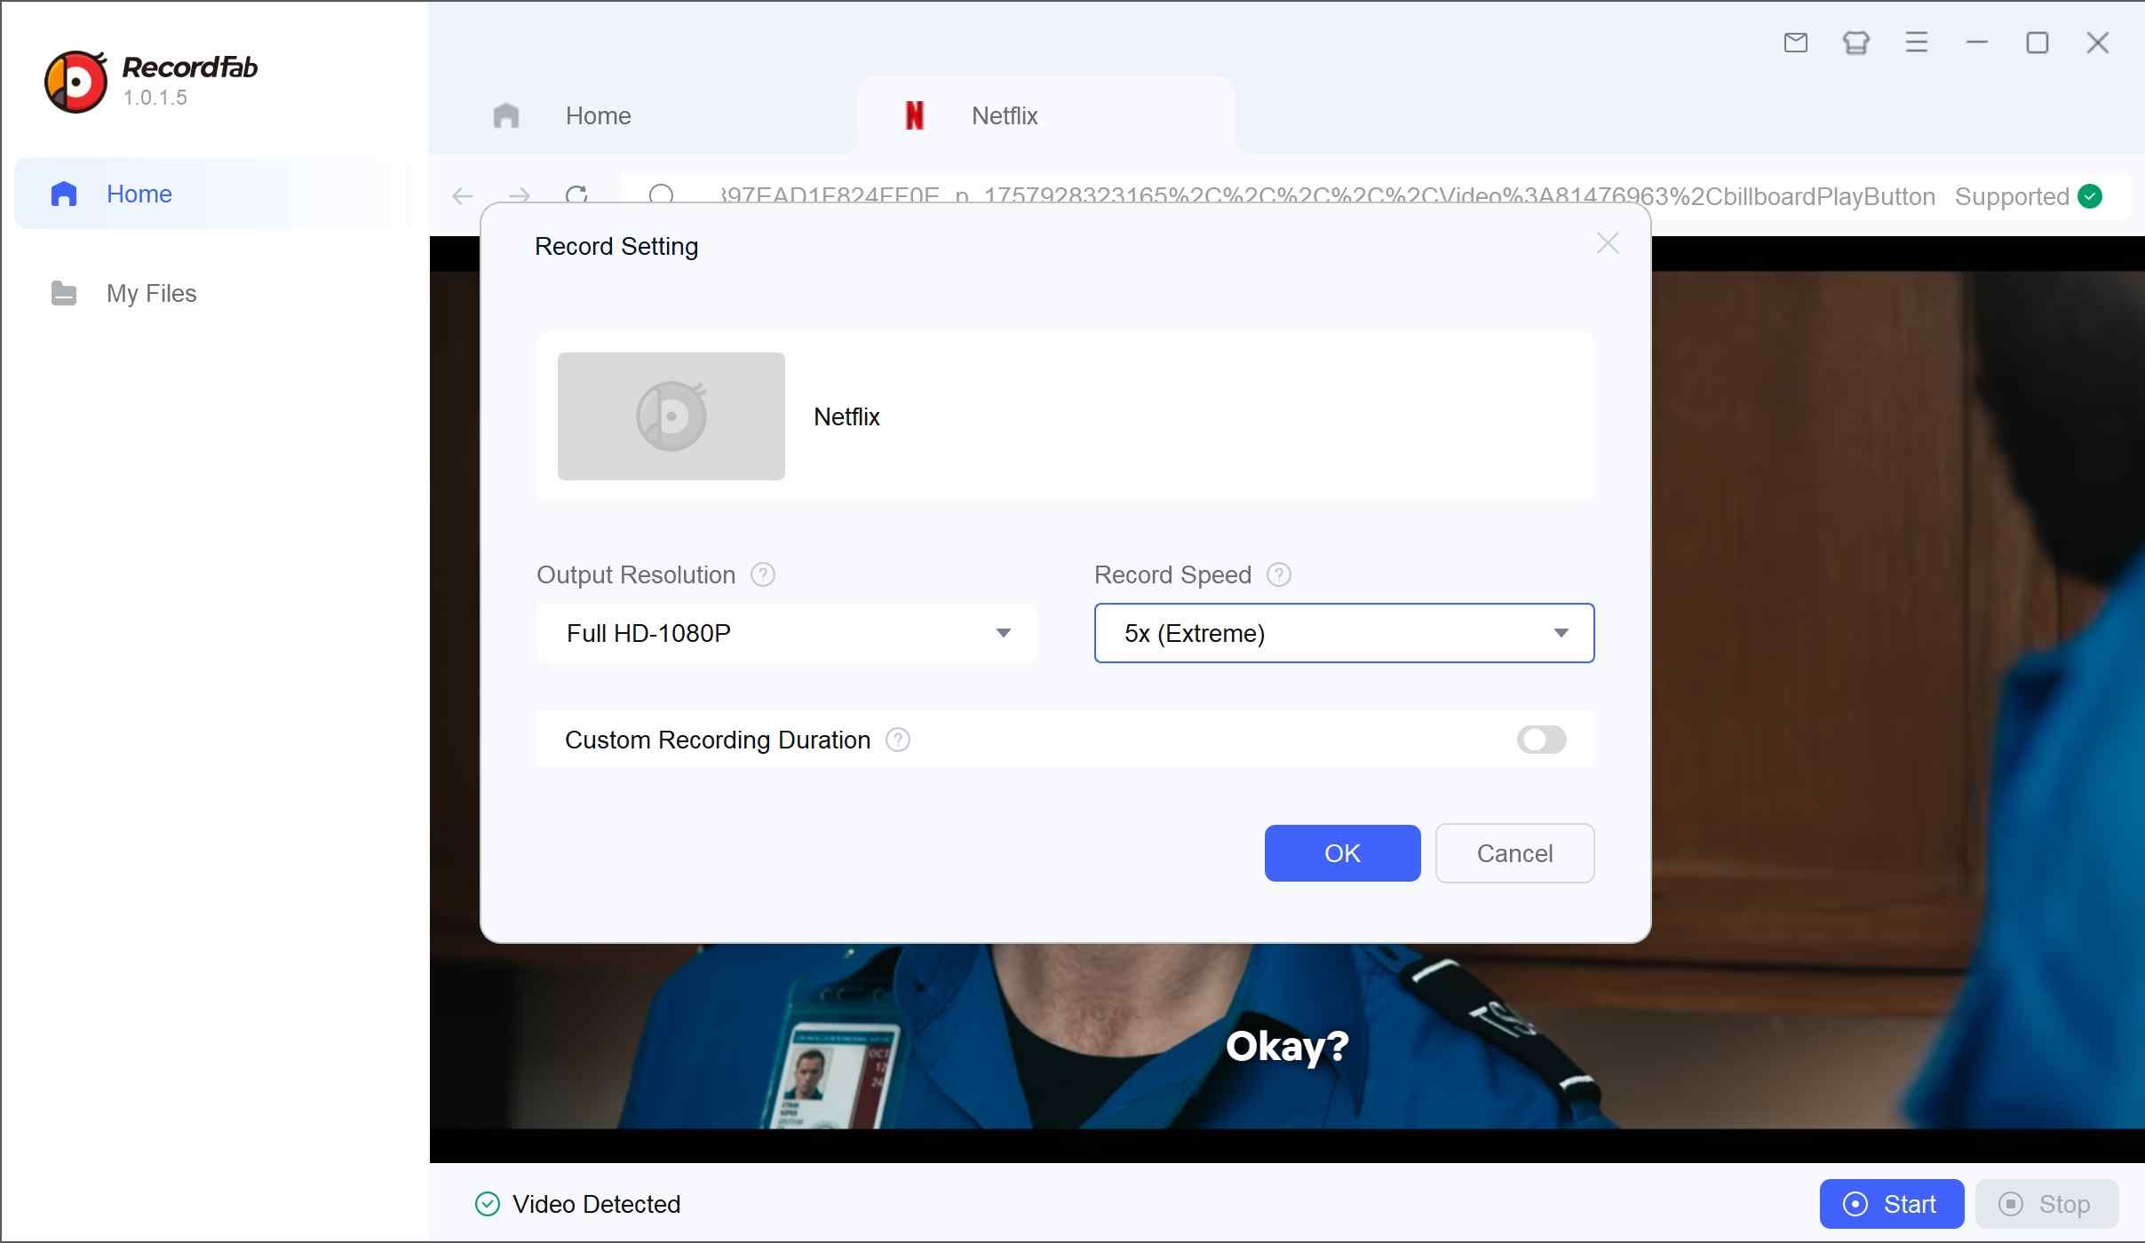2145x1243 pixels.
Task: Open the Record Speed dropdown
Action: point(1344,633)
